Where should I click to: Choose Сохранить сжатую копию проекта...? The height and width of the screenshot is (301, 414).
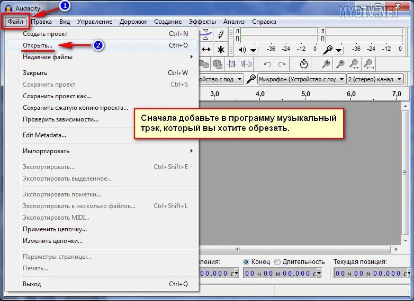coord(102,108)
